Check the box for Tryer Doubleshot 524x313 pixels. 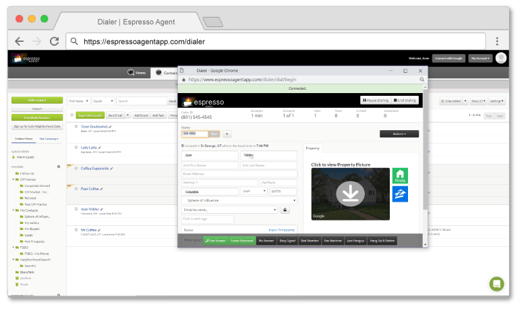pyautogui.click(x=76, y=126)
